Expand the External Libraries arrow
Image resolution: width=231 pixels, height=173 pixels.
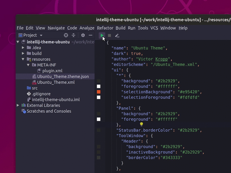pos(18,105)
